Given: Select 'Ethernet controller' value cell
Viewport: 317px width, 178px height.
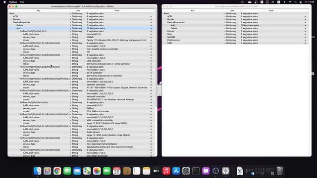Looking at the screenshot, I should 96,85.
